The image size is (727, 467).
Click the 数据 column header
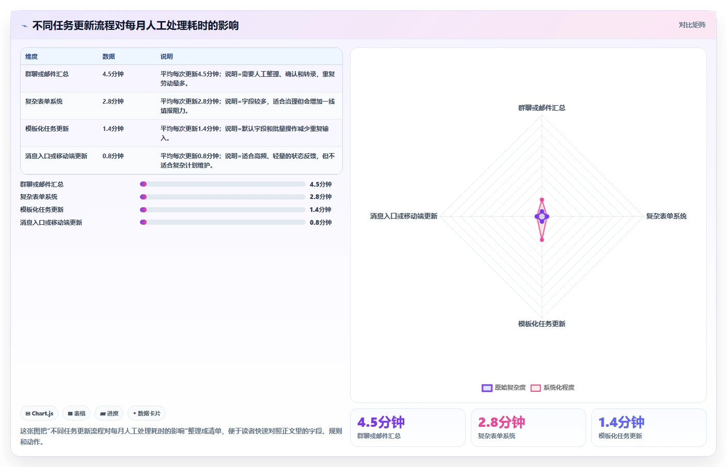click(108, 57)
